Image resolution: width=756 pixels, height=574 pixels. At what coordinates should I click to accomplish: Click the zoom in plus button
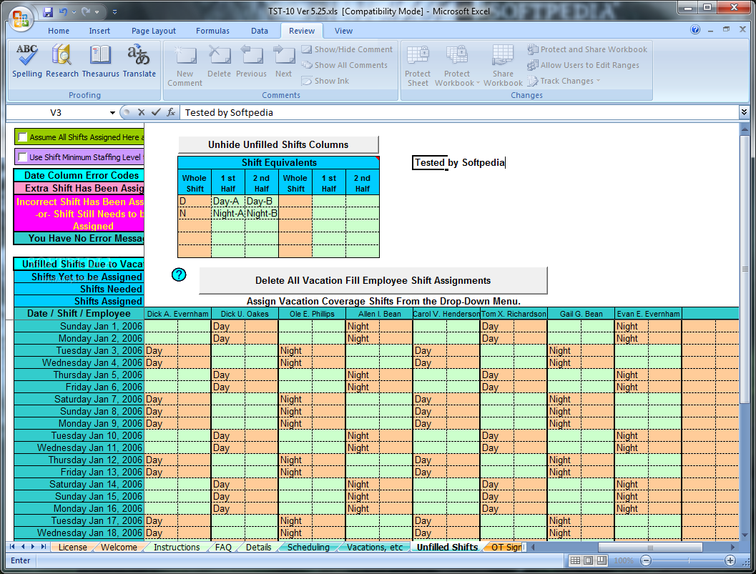pyautogui.click(x=730, y=560)
